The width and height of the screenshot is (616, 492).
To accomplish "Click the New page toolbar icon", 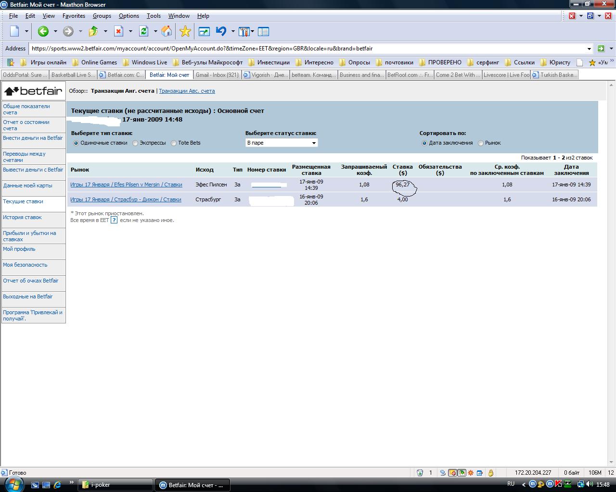I will click(15, 32).
